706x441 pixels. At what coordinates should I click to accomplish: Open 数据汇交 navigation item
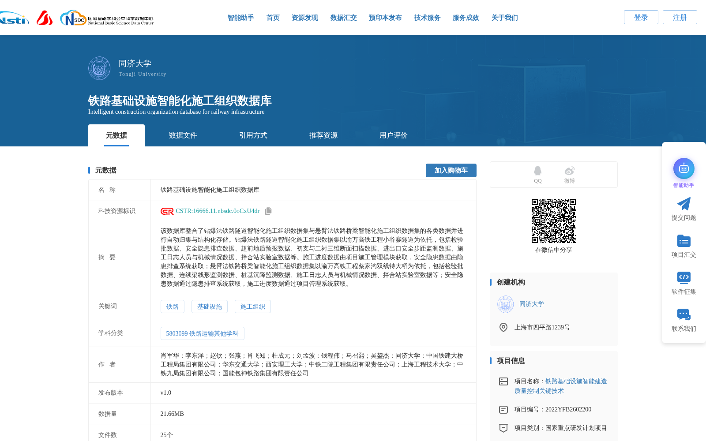[343, 18]
